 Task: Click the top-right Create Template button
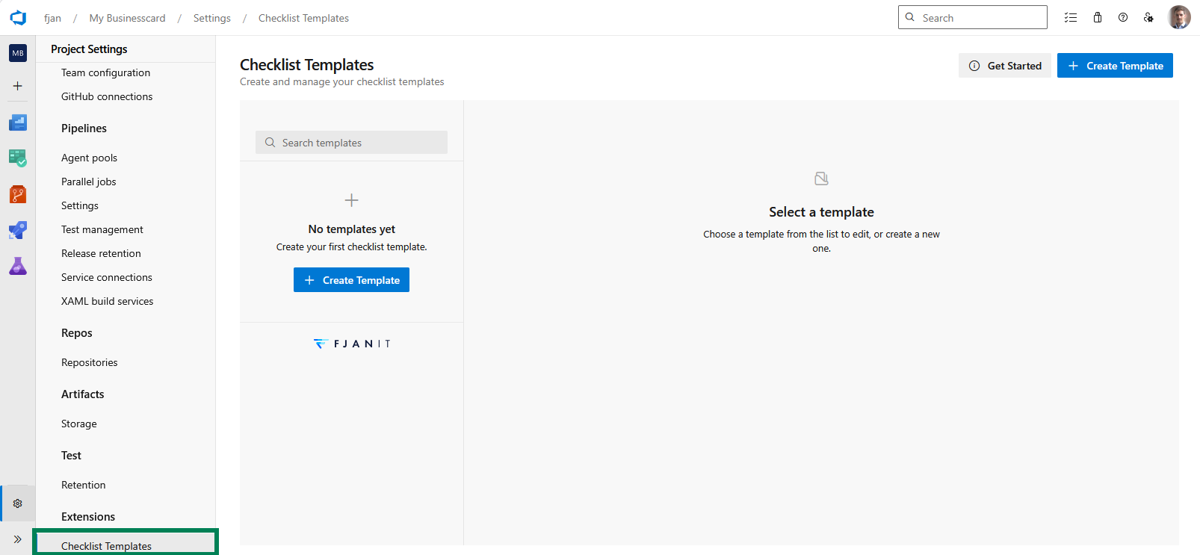pos(1115,66)
